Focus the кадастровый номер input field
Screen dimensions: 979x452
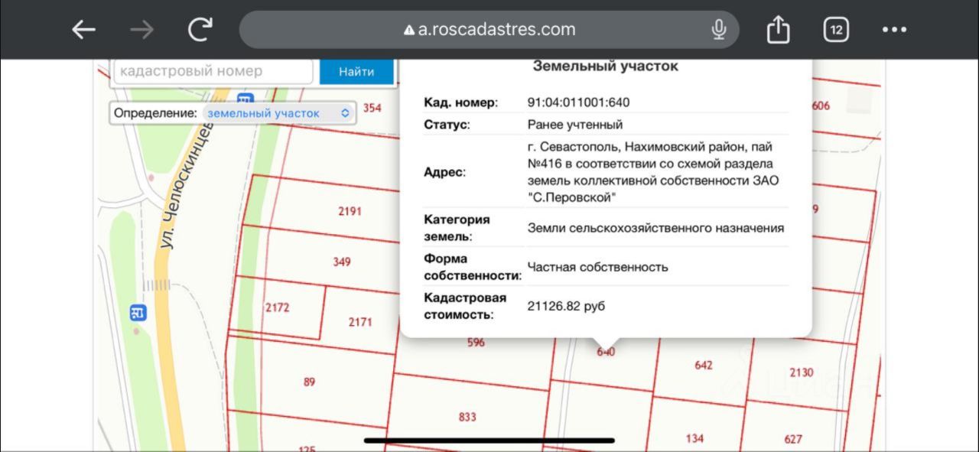click(213, 71)
